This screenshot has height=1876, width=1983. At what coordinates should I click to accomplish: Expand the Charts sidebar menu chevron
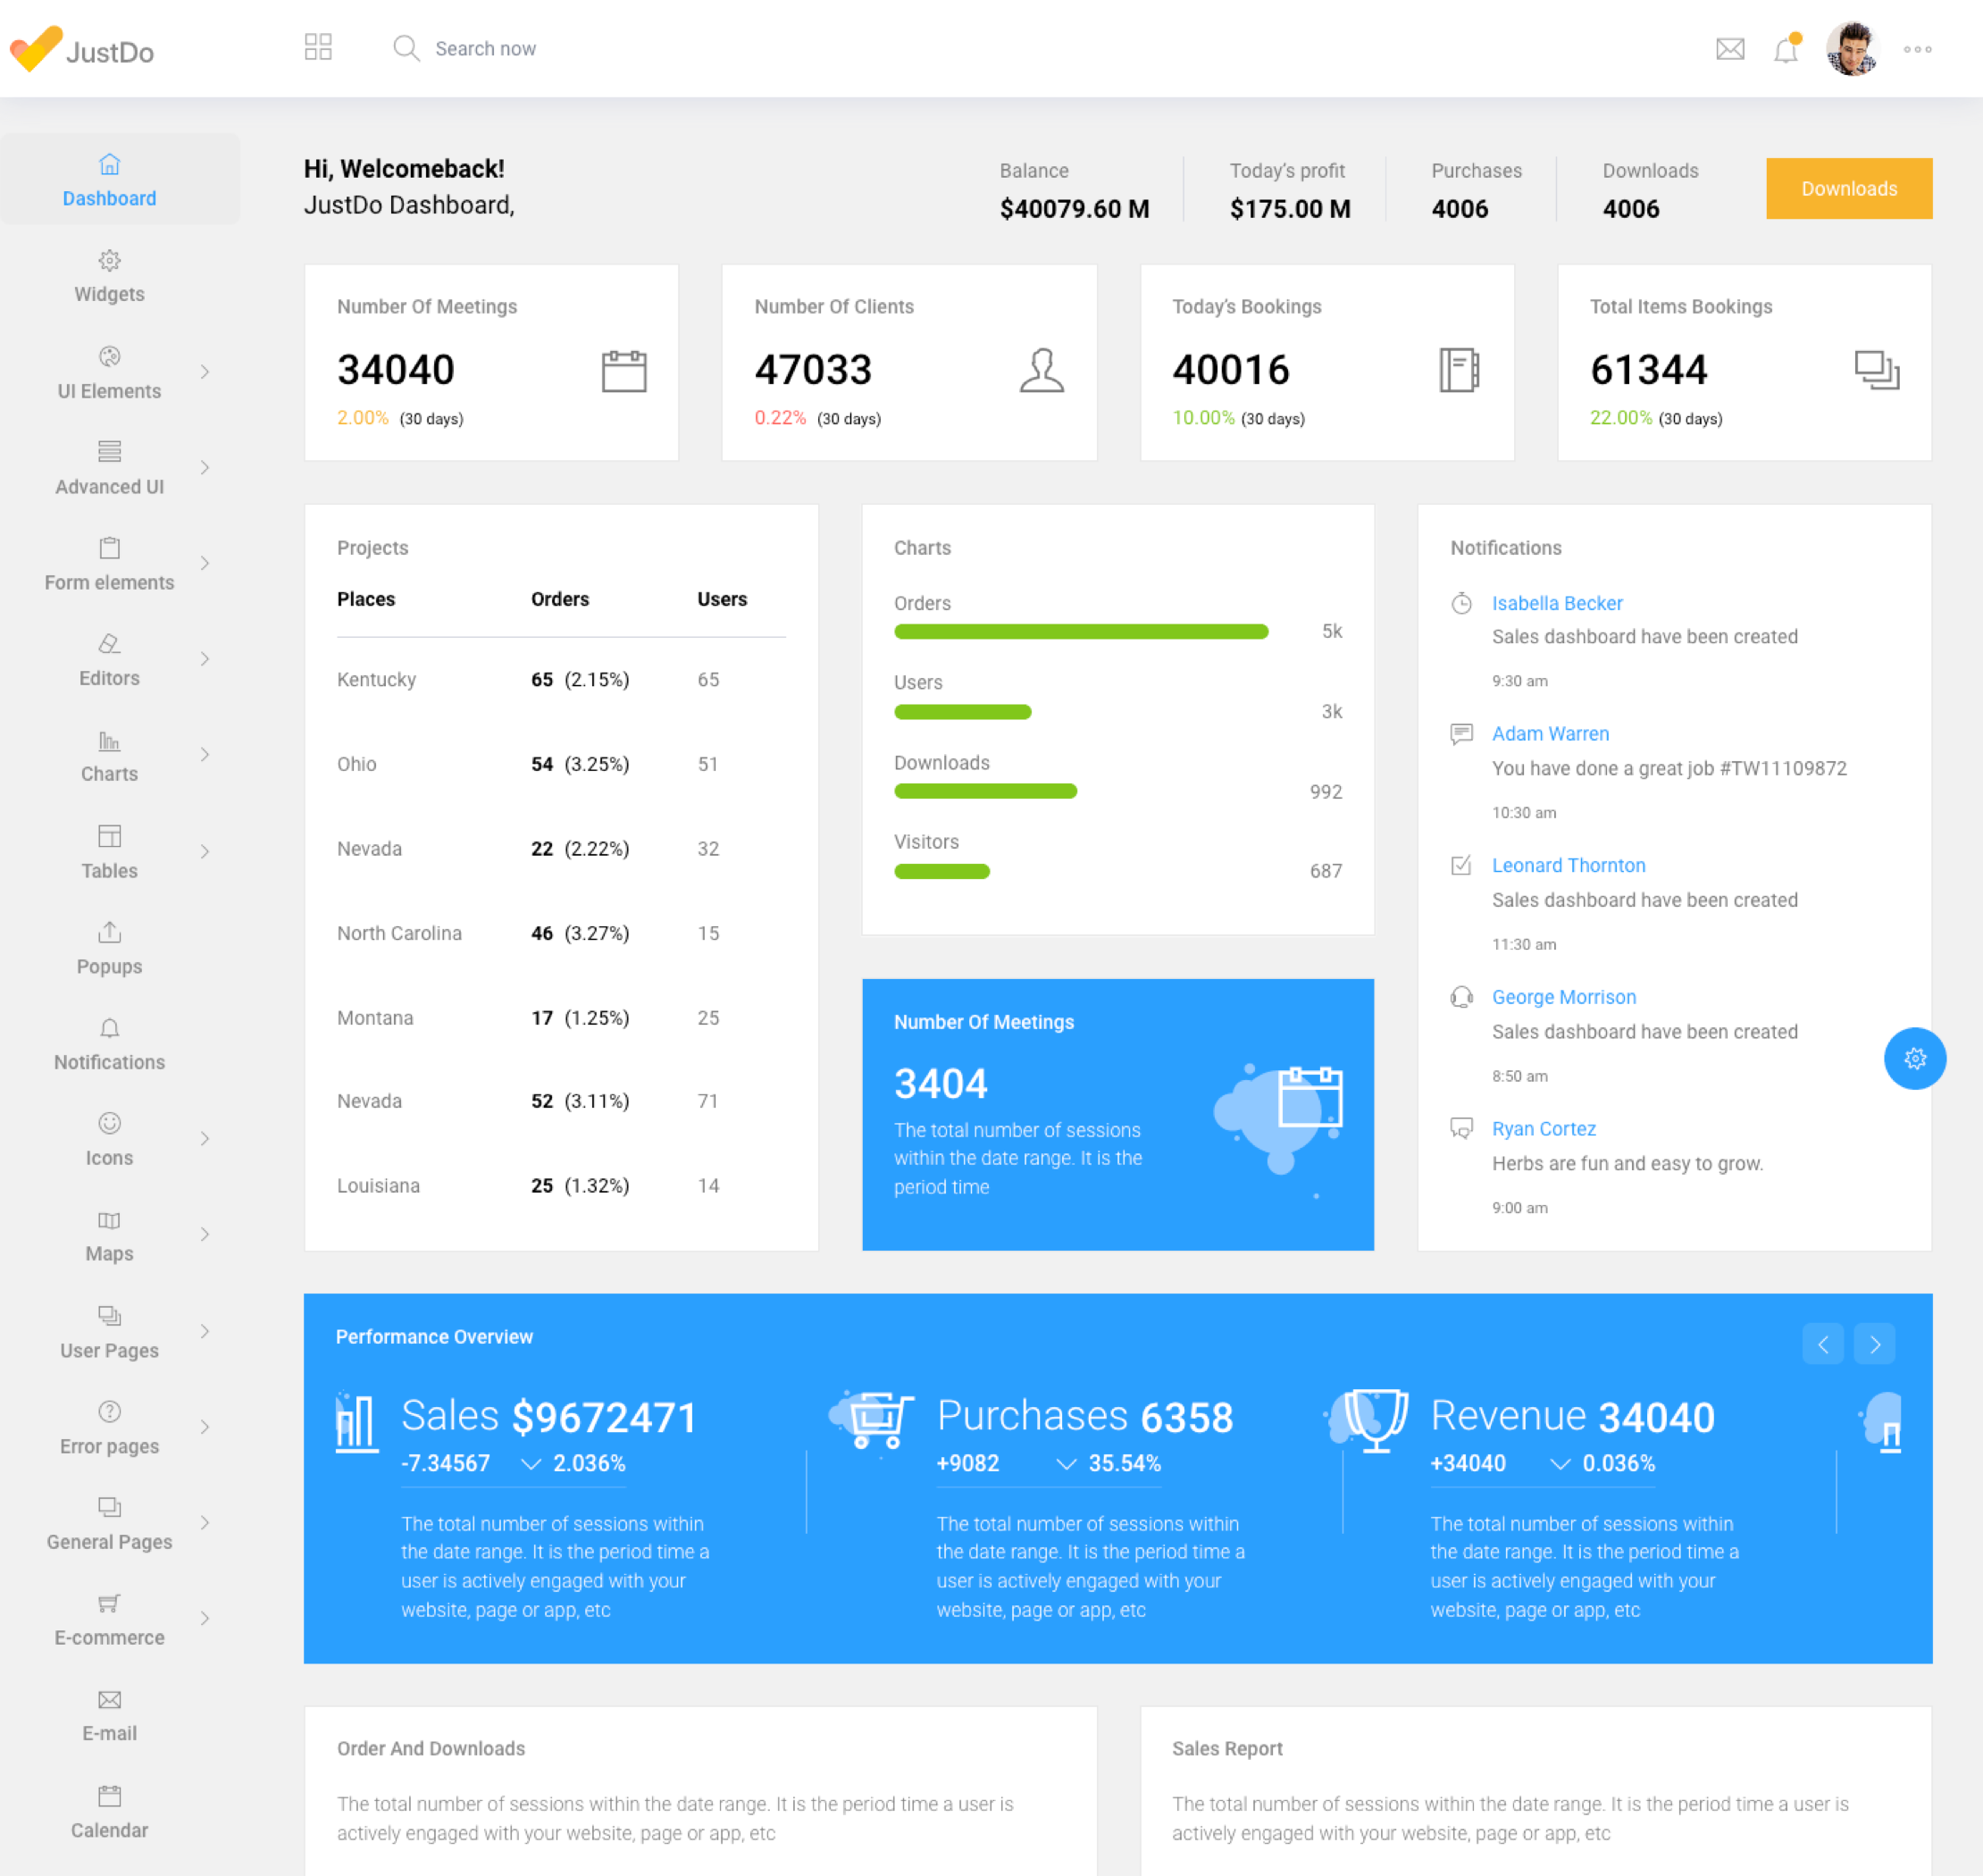coord(204,755)
